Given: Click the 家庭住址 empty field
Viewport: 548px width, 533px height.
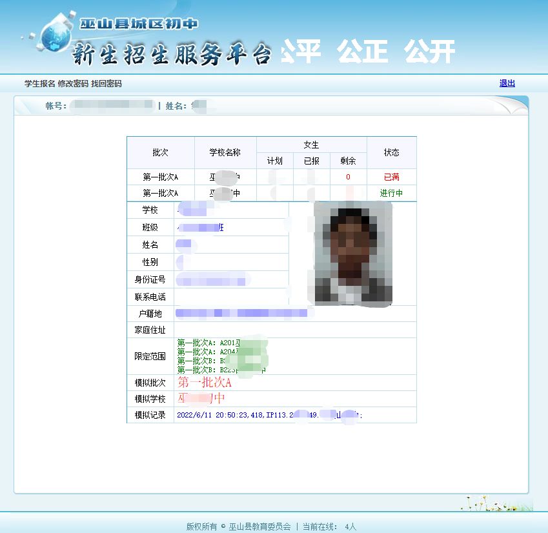Looking at the screenshot, I should point(295,330).
